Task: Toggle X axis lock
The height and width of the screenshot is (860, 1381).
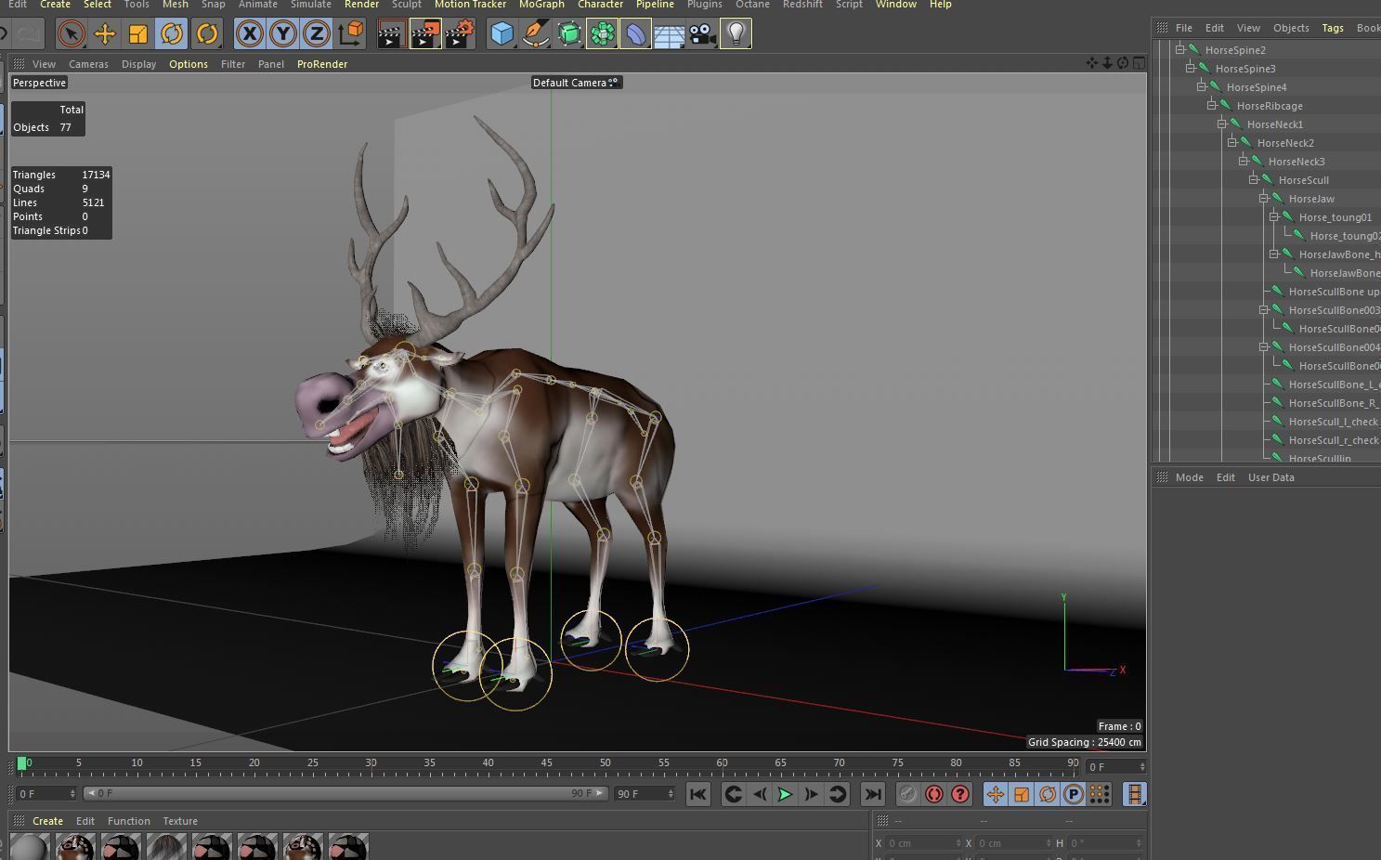Action: (x=249, y=34)
